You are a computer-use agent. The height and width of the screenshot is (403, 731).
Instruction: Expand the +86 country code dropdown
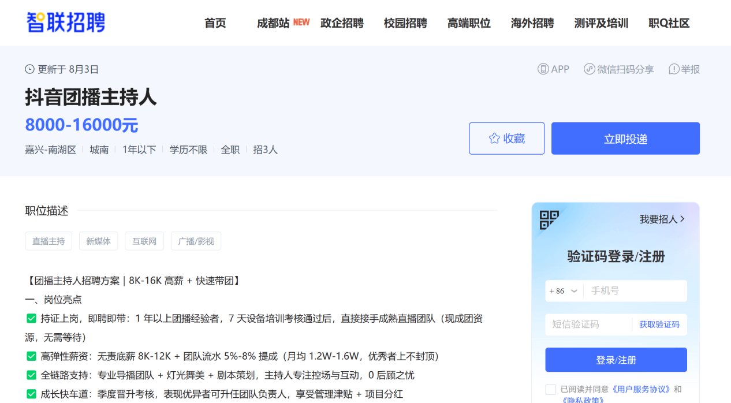click(x=564, y=291)
